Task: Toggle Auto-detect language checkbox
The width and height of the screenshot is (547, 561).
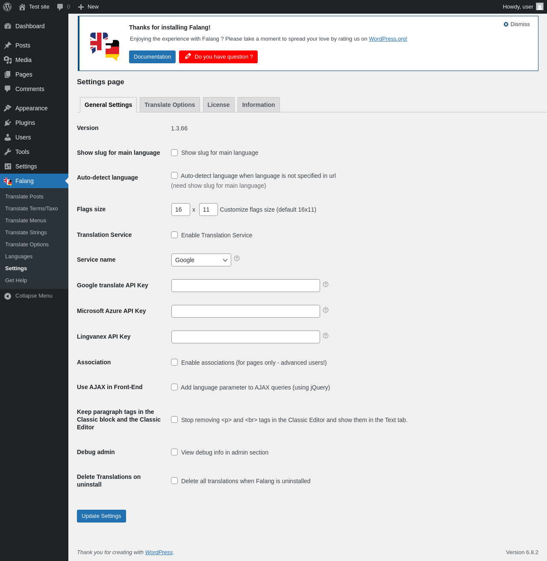Action: tap(174, 175)
